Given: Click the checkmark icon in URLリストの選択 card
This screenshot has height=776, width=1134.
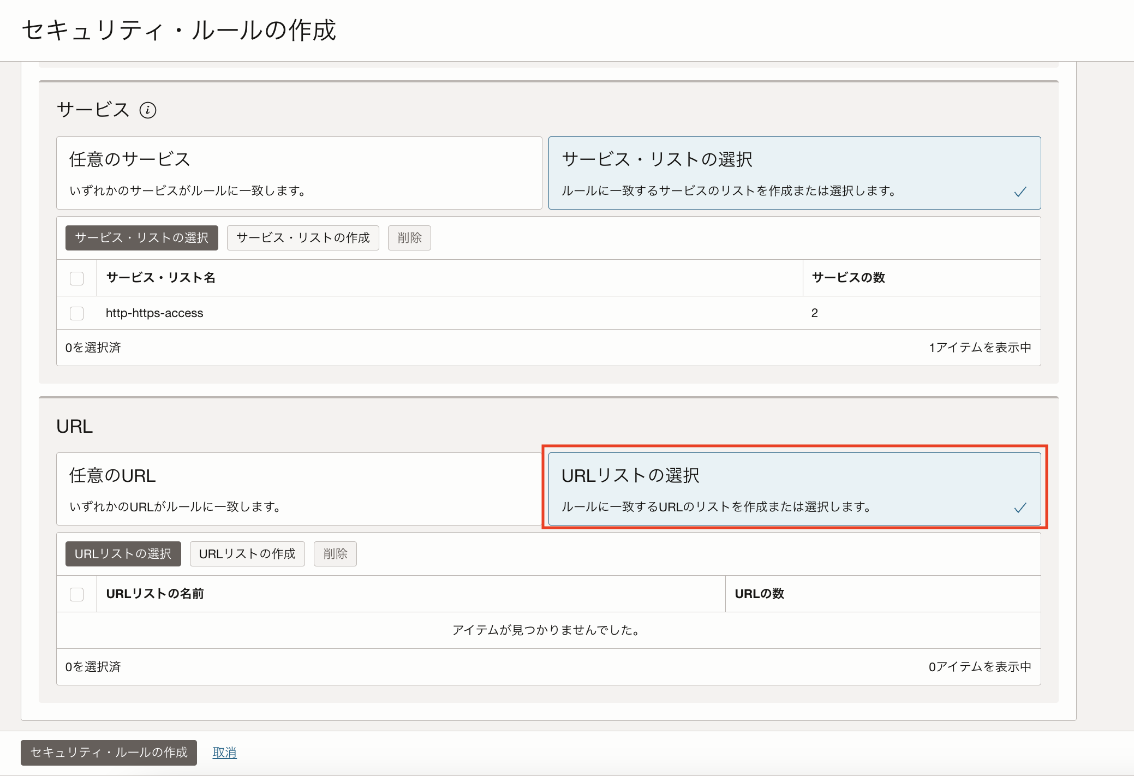Looking at the screenshot, I should 1020,508.
